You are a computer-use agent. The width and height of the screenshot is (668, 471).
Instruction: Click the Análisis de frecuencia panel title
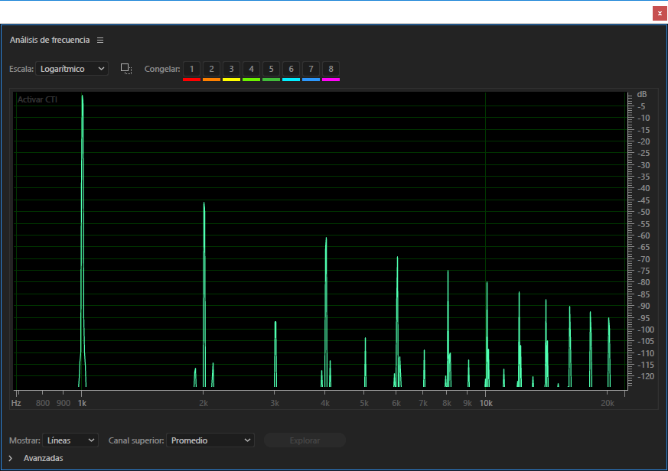click(x=50, y=40)
